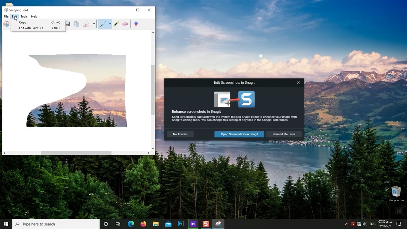The height and width of the screenshot is (229, 407).
Task: Click the Edit with Paint 3D toolbar icon
Action: 136,24
